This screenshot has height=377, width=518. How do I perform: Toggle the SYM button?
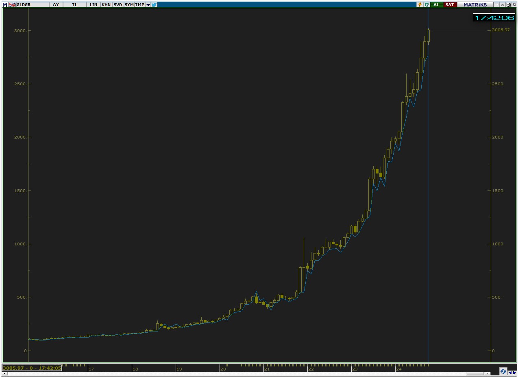(129, 4)
